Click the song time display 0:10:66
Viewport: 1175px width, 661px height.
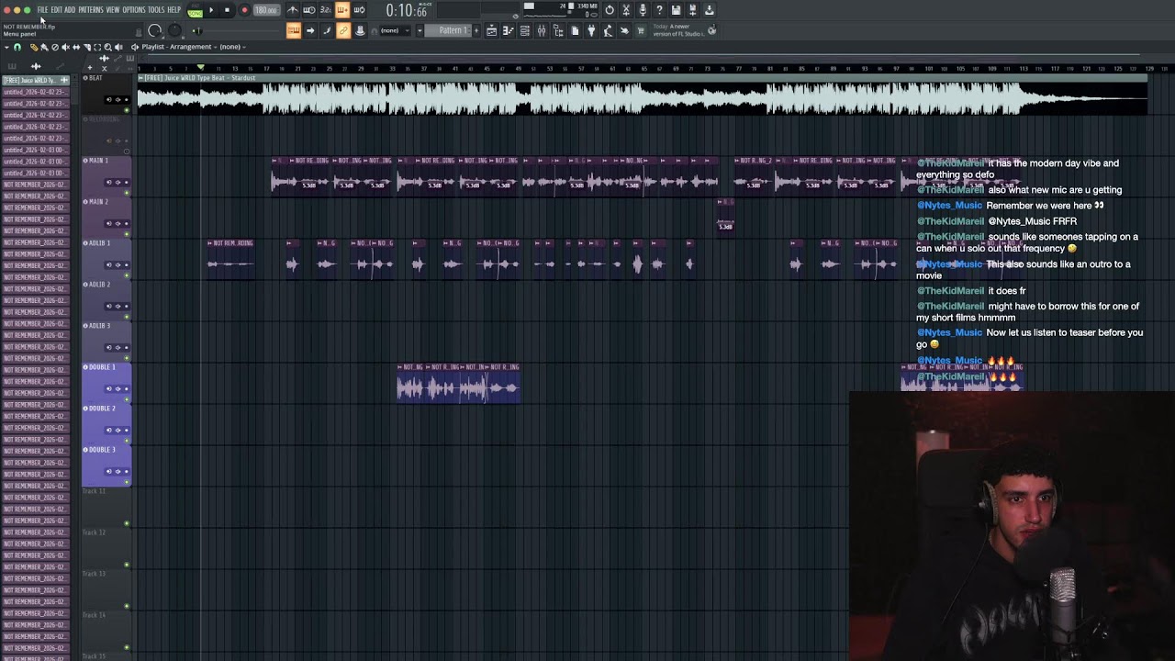click(407, 11)
